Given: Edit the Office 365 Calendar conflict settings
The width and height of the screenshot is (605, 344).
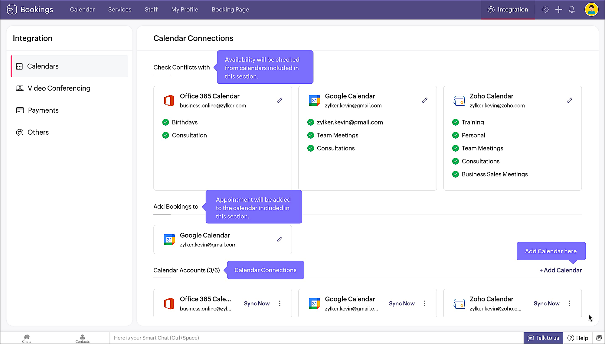Looking at the screenshot, I should coord(280,100).
